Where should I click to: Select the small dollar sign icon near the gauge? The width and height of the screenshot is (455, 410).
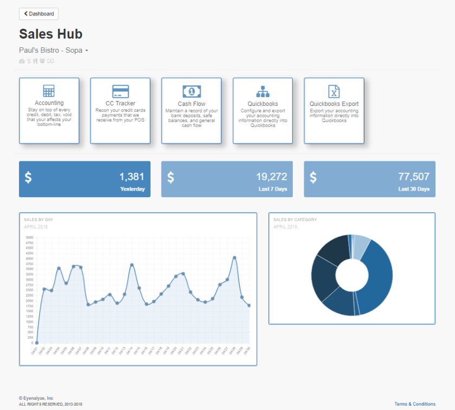[29, 61]
